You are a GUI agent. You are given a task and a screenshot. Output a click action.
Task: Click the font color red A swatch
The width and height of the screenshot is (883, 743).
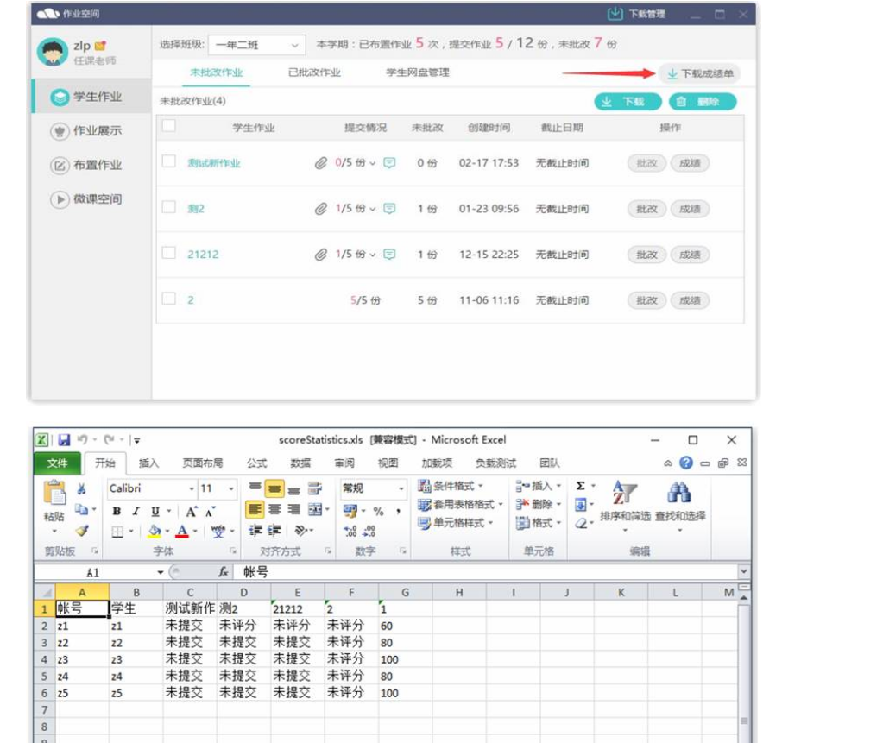click(182, 531)
